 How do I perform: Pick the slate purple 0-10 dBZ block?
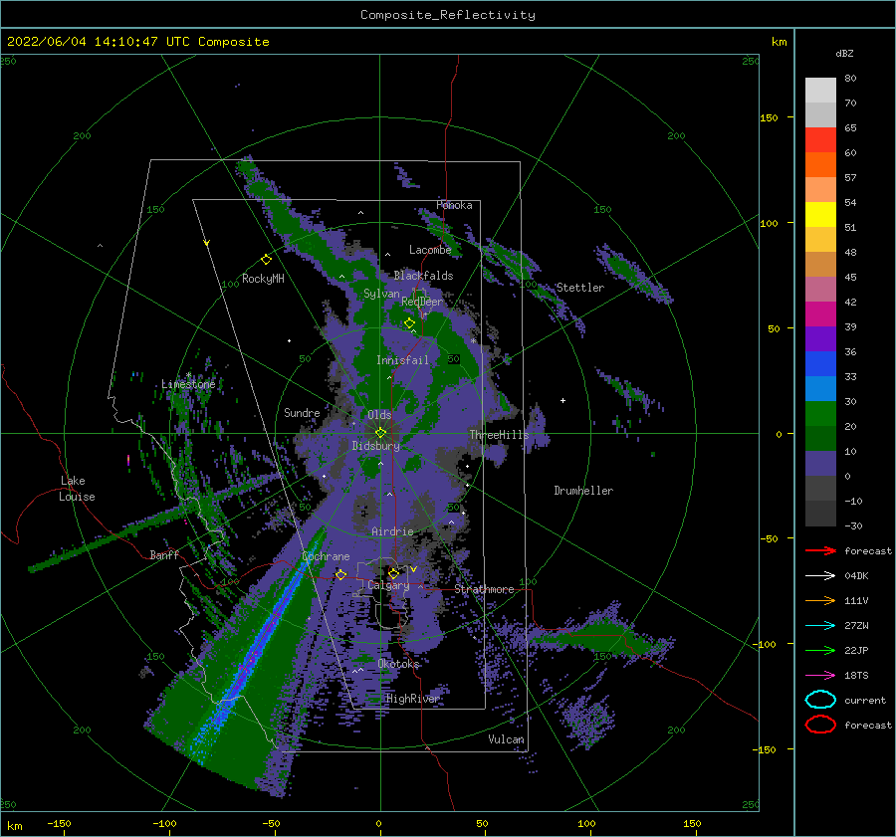[820, 464]
